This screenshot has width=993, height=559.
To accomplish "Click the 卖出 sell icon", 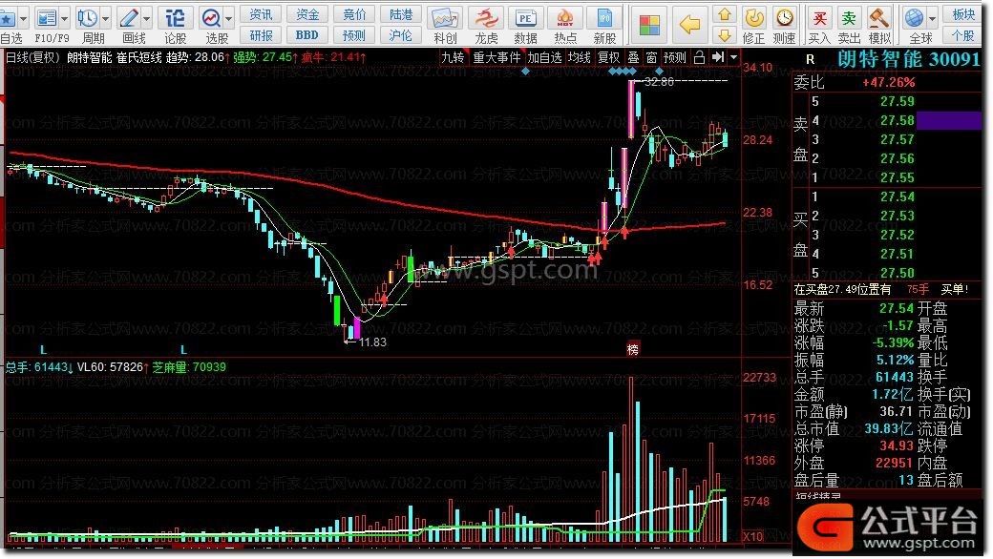I will [849, 18].
